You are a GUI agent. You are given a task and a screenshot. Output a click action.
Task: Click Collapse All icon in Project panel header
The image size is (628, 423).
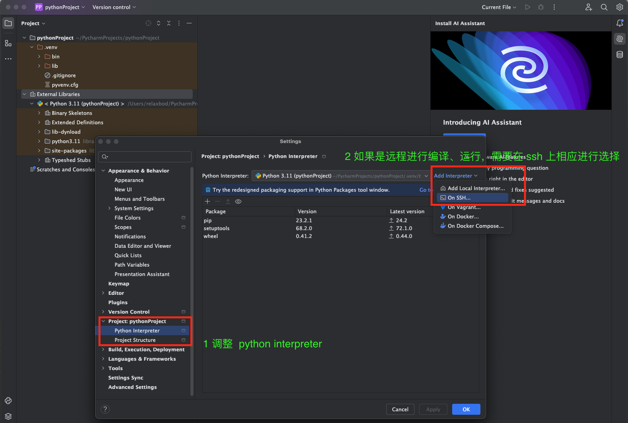169,23
